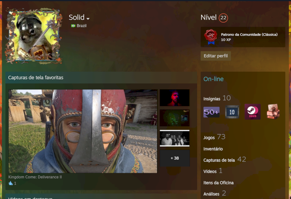Open the Análises link
Viewport: 291px width, 199px height.
pyautogui.click(x=211, y=194)
